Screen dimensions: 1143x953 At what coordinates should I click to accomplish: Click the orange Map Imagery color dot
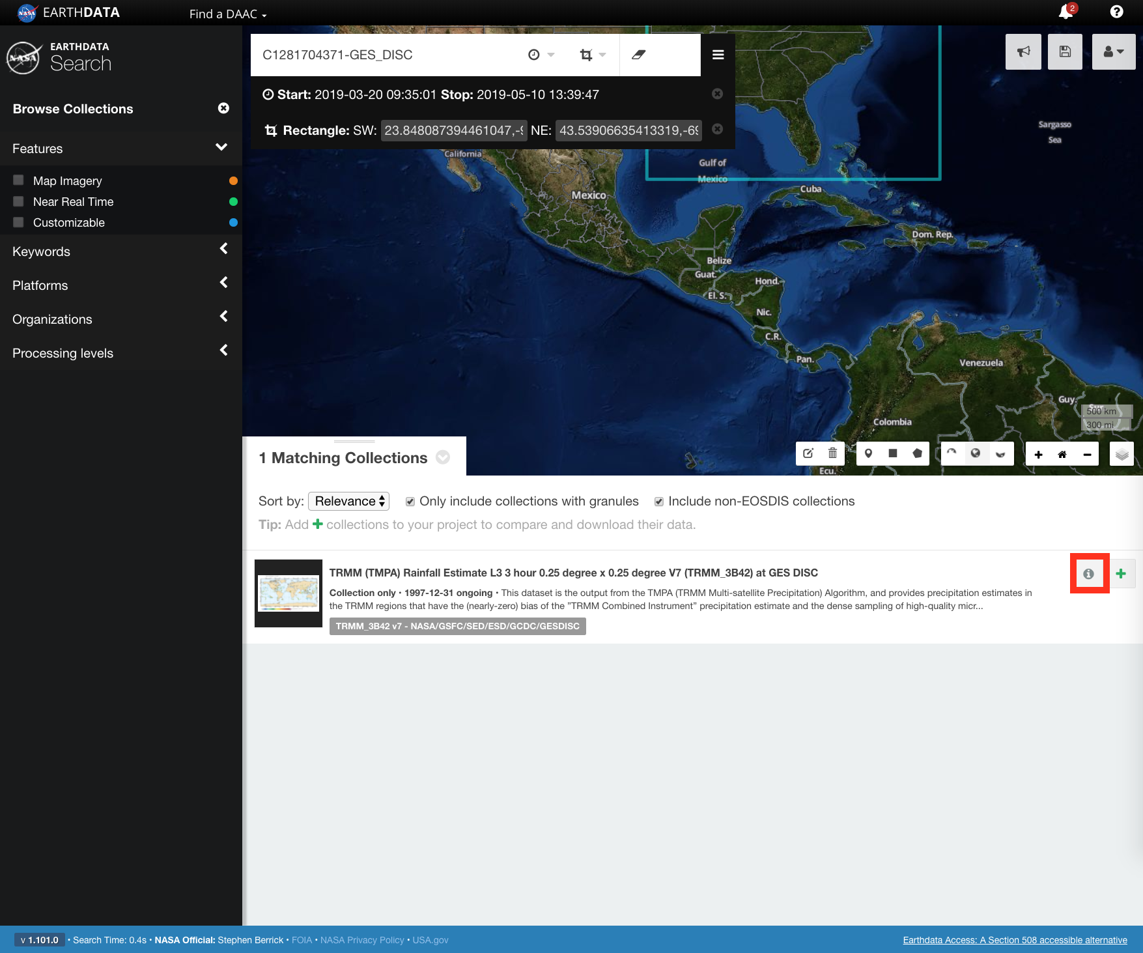233,180
